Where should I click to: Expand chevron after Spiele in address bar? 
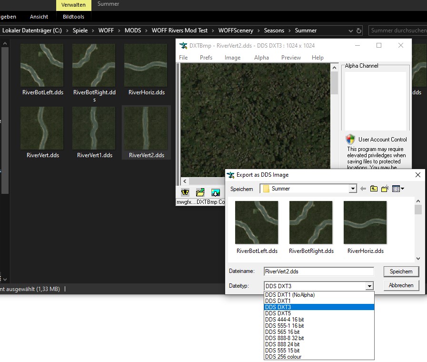coord(93,30)
